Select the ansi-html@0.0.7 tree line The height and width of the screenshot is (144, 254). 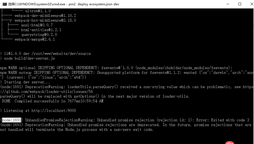point(37,25)
